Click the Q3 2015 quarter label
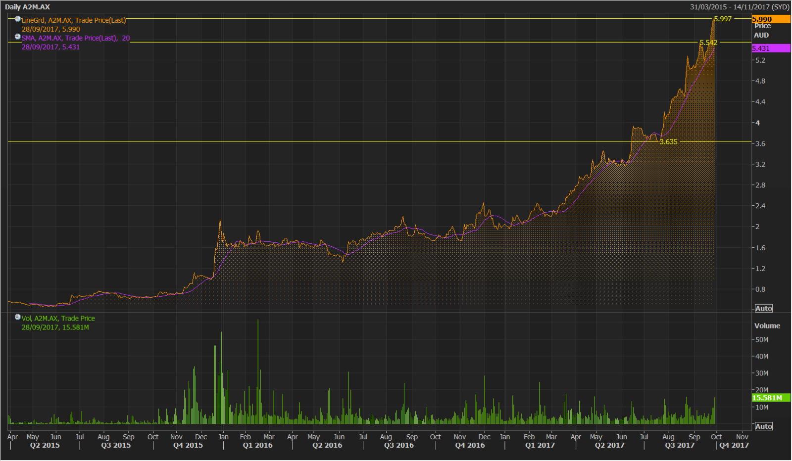The width and height of the screenshot is (792, 461). pos(116,445)
